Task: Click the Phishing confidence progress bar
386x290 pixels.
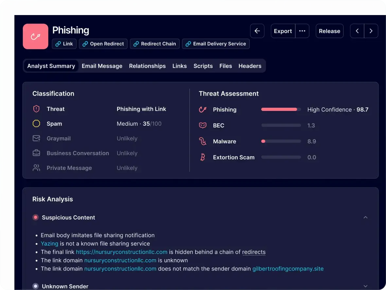Action: (281, 109)
